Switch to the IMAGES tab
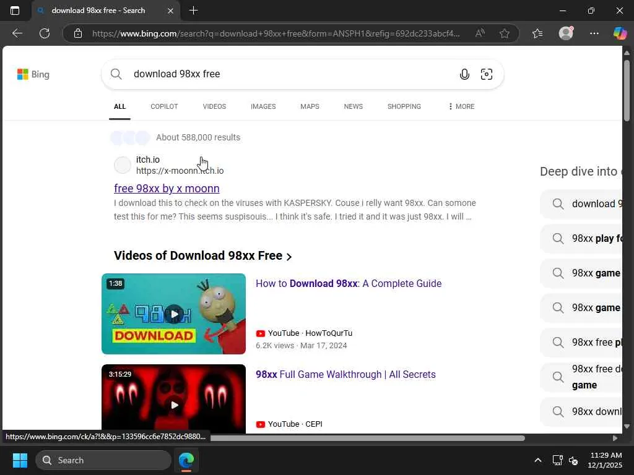Viewport: 634px width, 475px height. [263, 106]
